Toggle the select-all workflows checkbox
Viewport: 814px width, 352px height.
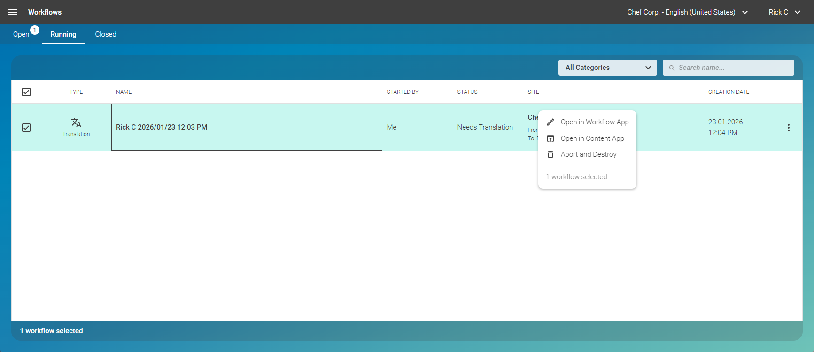(x=26, y=92)
